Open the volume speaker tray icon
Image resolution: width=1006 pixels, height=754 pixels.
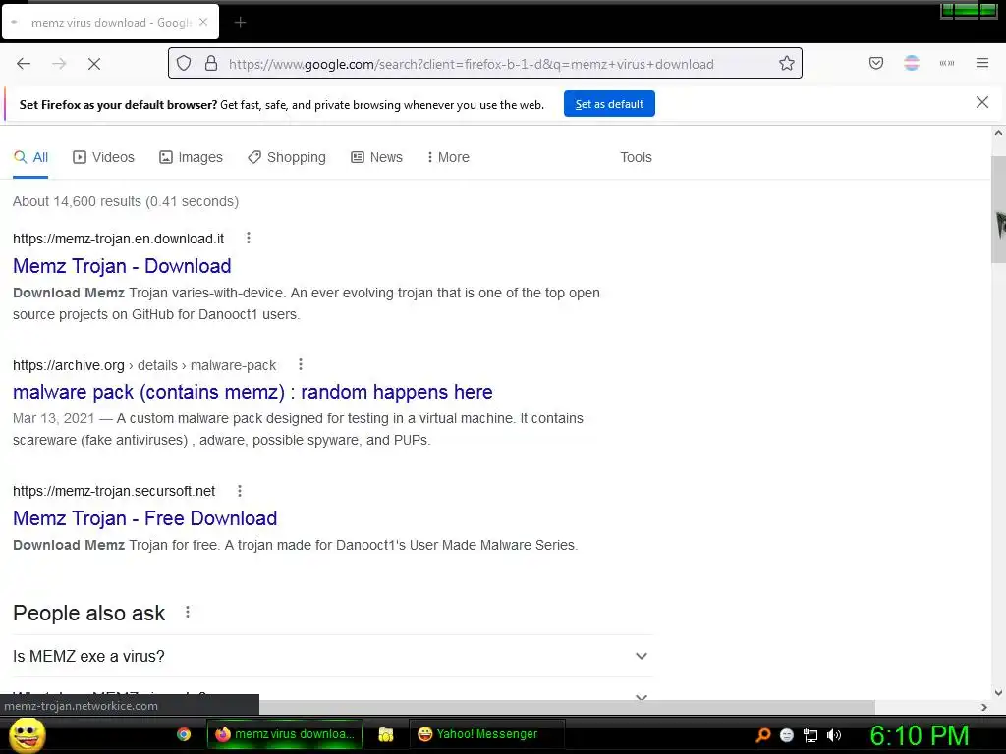[x=834, y=735]
